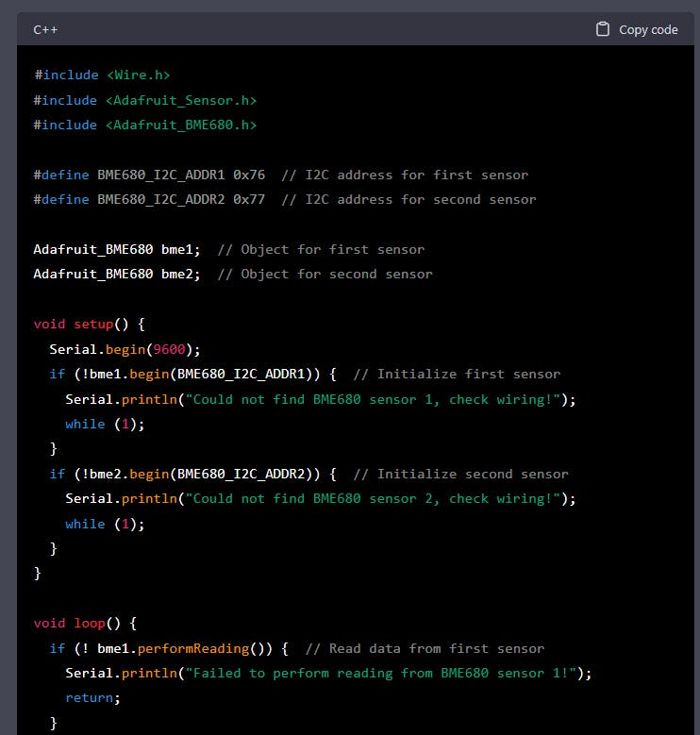Click the 0x77 address value
The image size is (700, 735).
coord(249,199)
